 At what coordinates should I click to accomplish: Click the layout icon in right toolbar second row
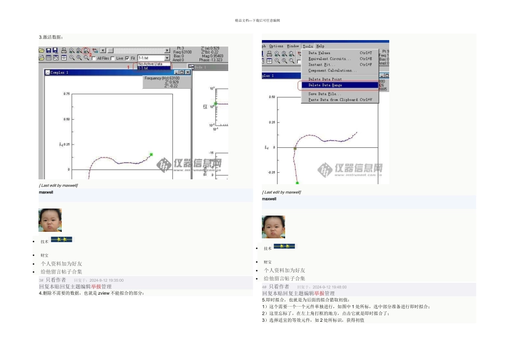269,61
